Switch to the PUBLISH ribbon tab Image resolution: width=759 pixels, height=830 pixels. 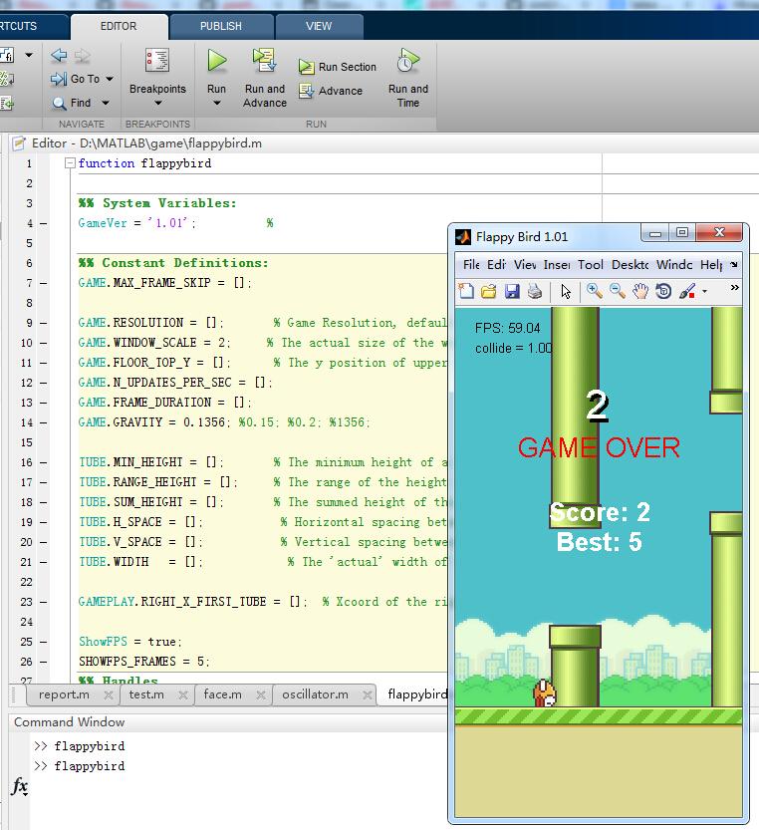coord(221,26)
